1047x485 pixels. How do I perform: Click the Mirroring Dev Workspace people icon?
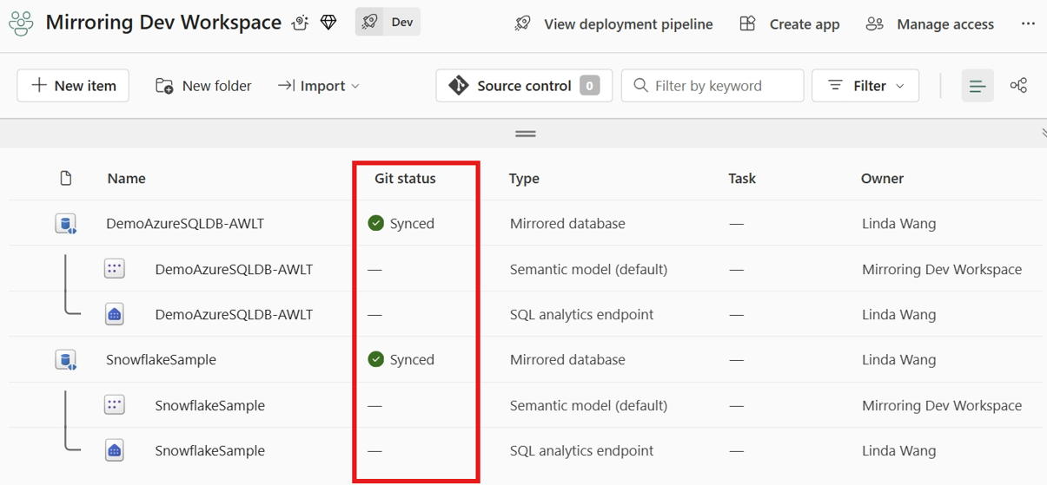(21, 23)
